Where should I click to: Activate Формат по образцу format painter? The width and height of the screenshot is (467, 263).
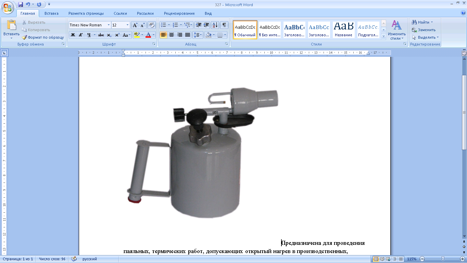[43, 37]
